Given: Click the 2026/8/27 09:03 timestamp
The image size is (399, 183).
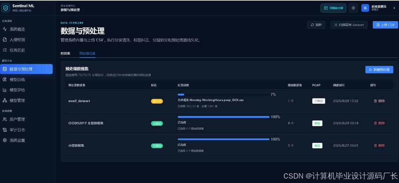Looking at the screenshot, I should (x=346, y=146).
